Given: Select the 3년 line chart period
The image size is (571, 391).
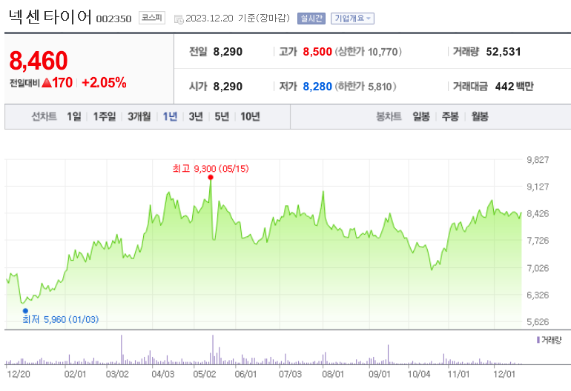Looking at the screenshot, I should 196,116.
